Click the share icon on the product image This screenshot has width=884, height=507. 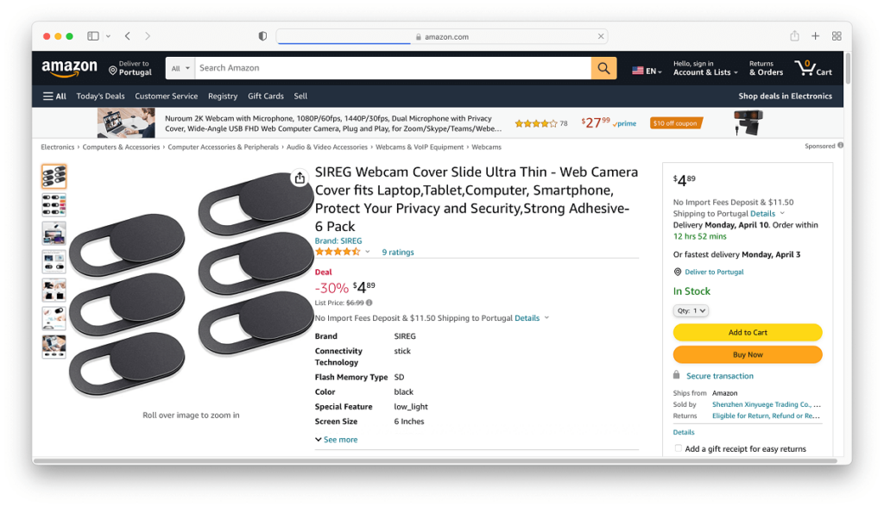pyautogui.click(x=300, y=178)
